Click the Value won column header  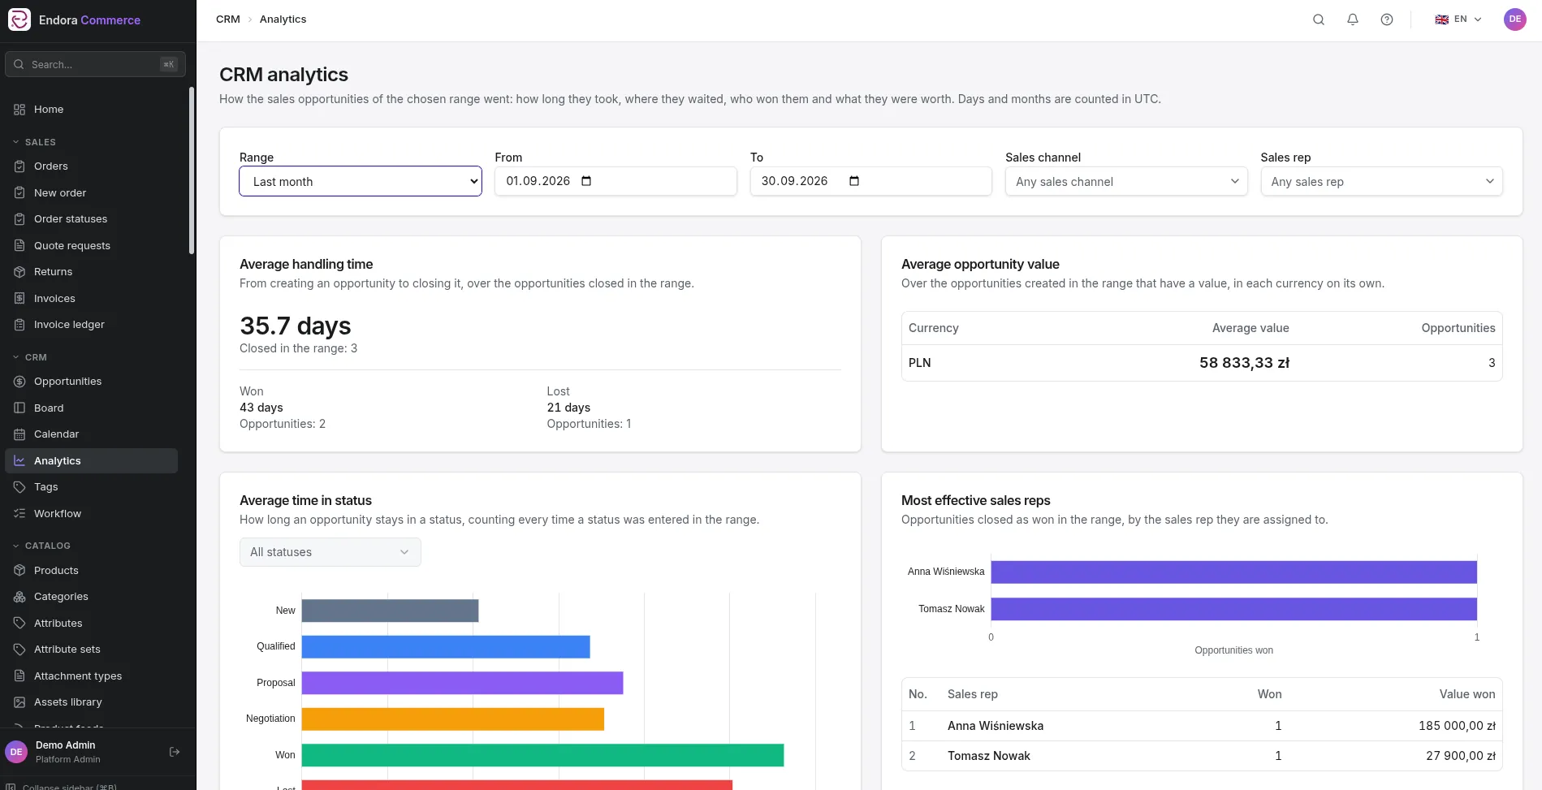(x=1467, y=694)
